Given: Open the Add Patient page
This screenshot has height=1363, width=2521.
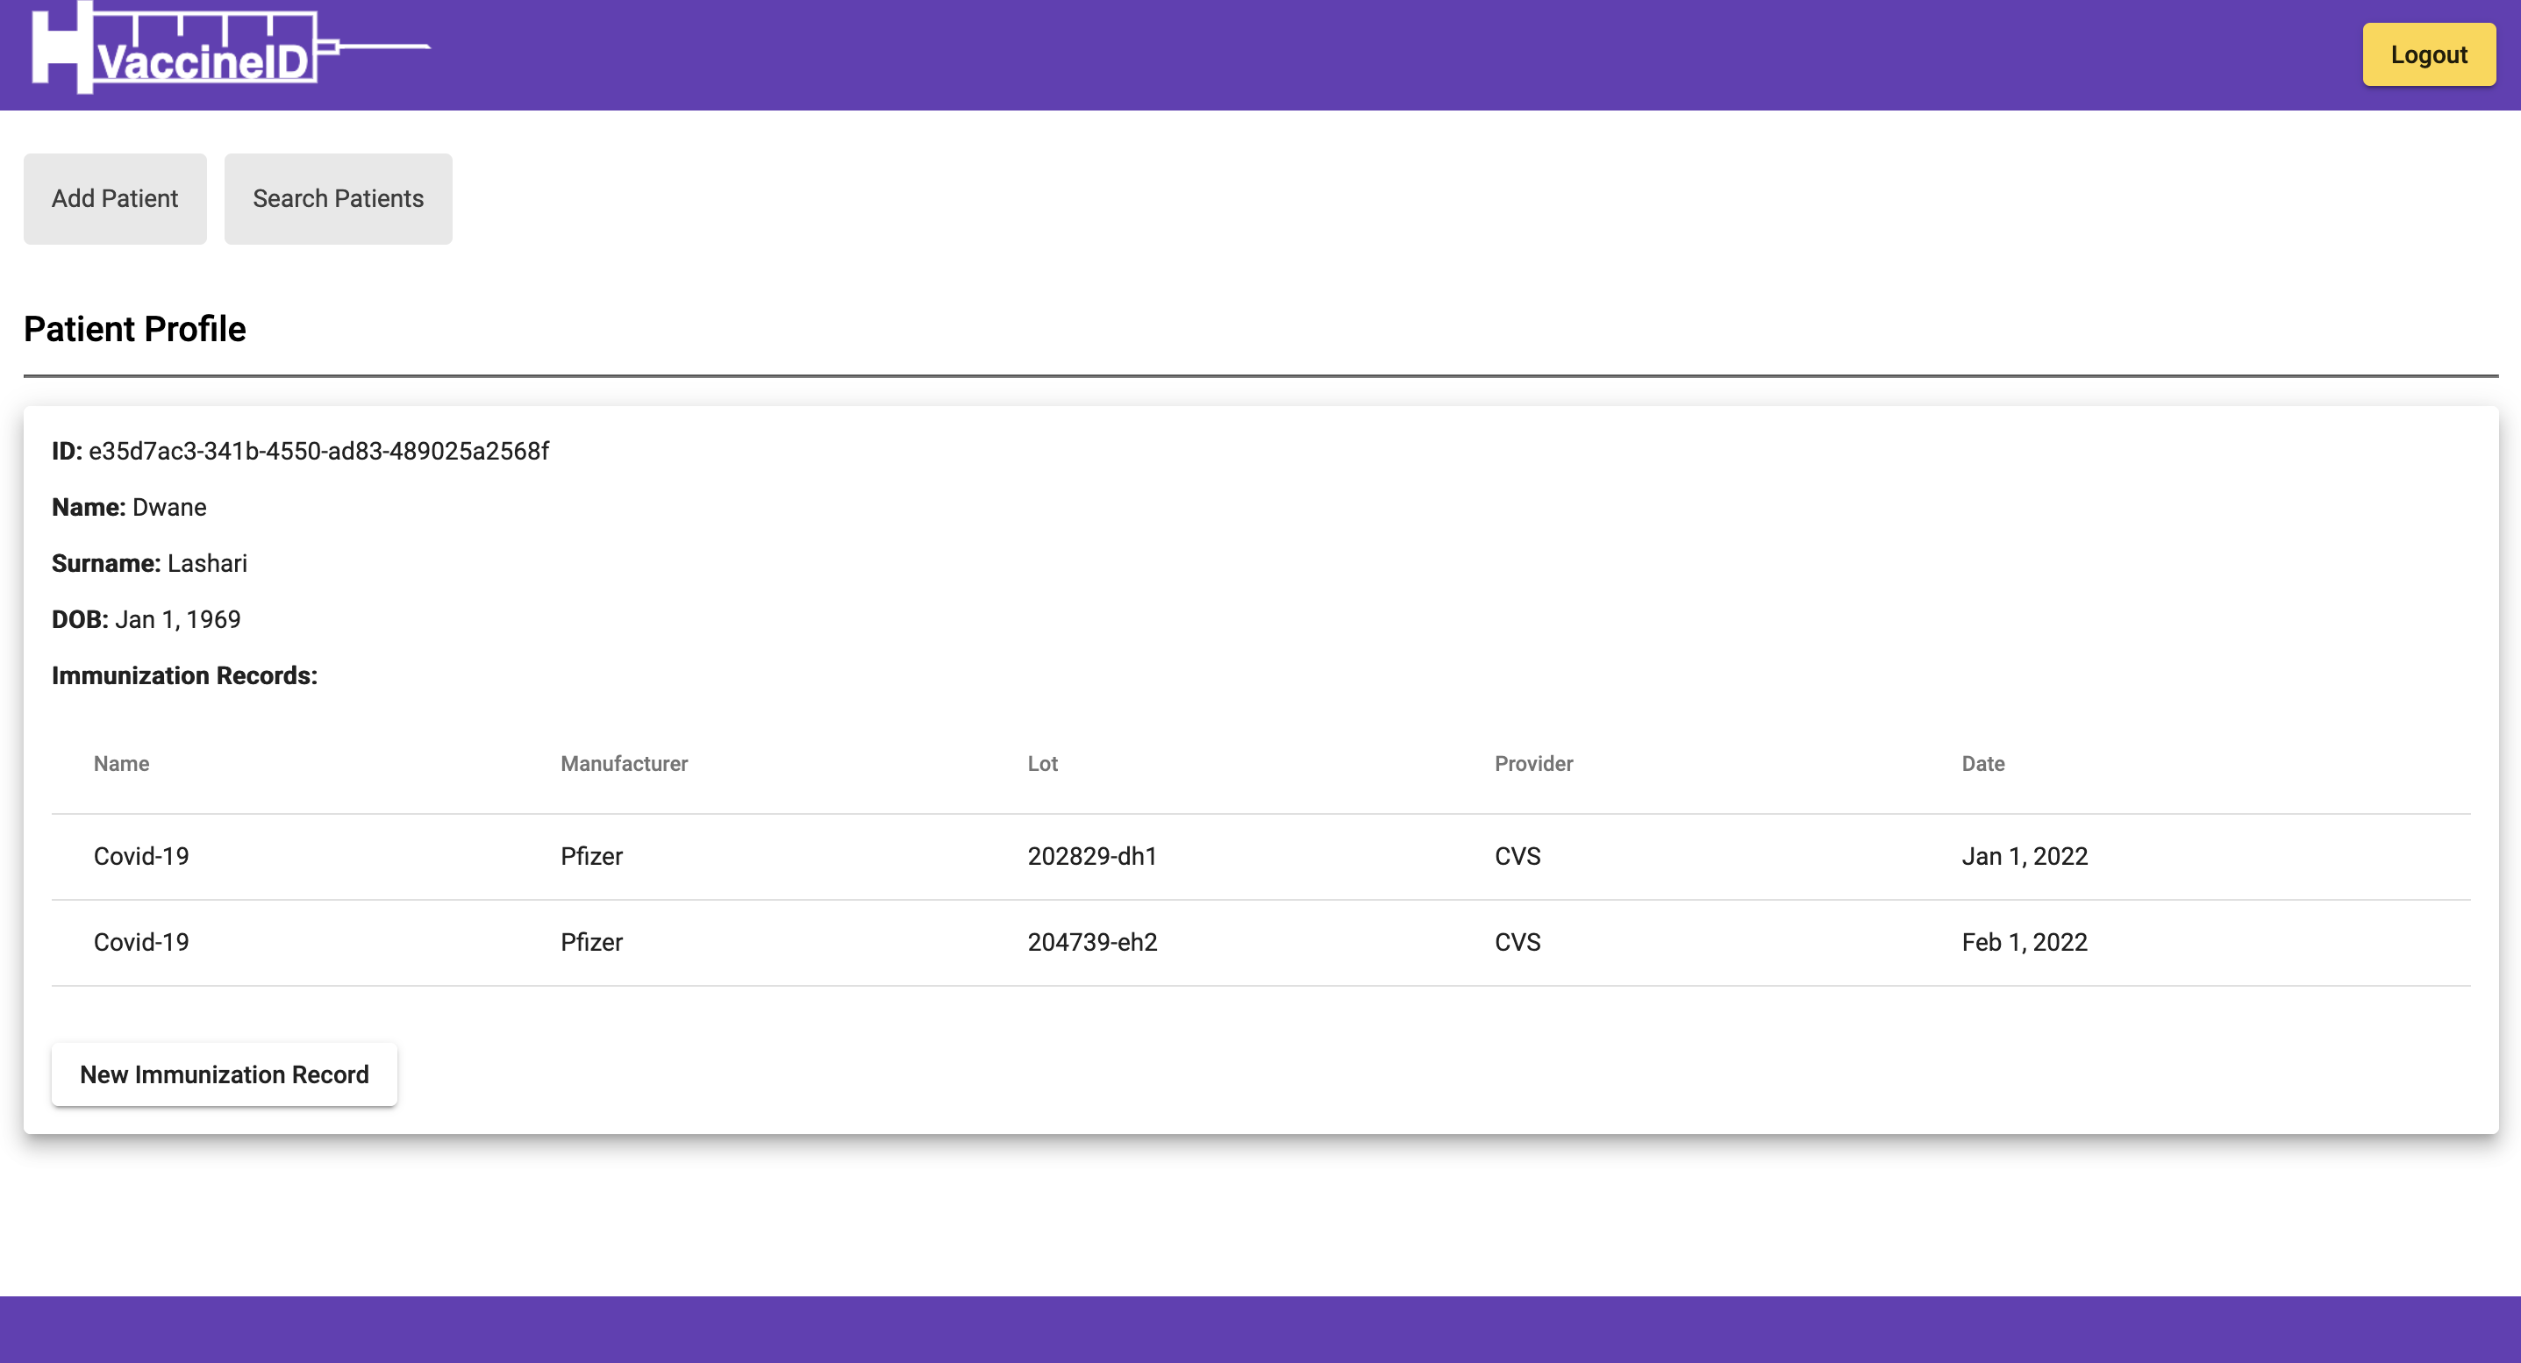Looking at the screenshot, I should 115,198.
